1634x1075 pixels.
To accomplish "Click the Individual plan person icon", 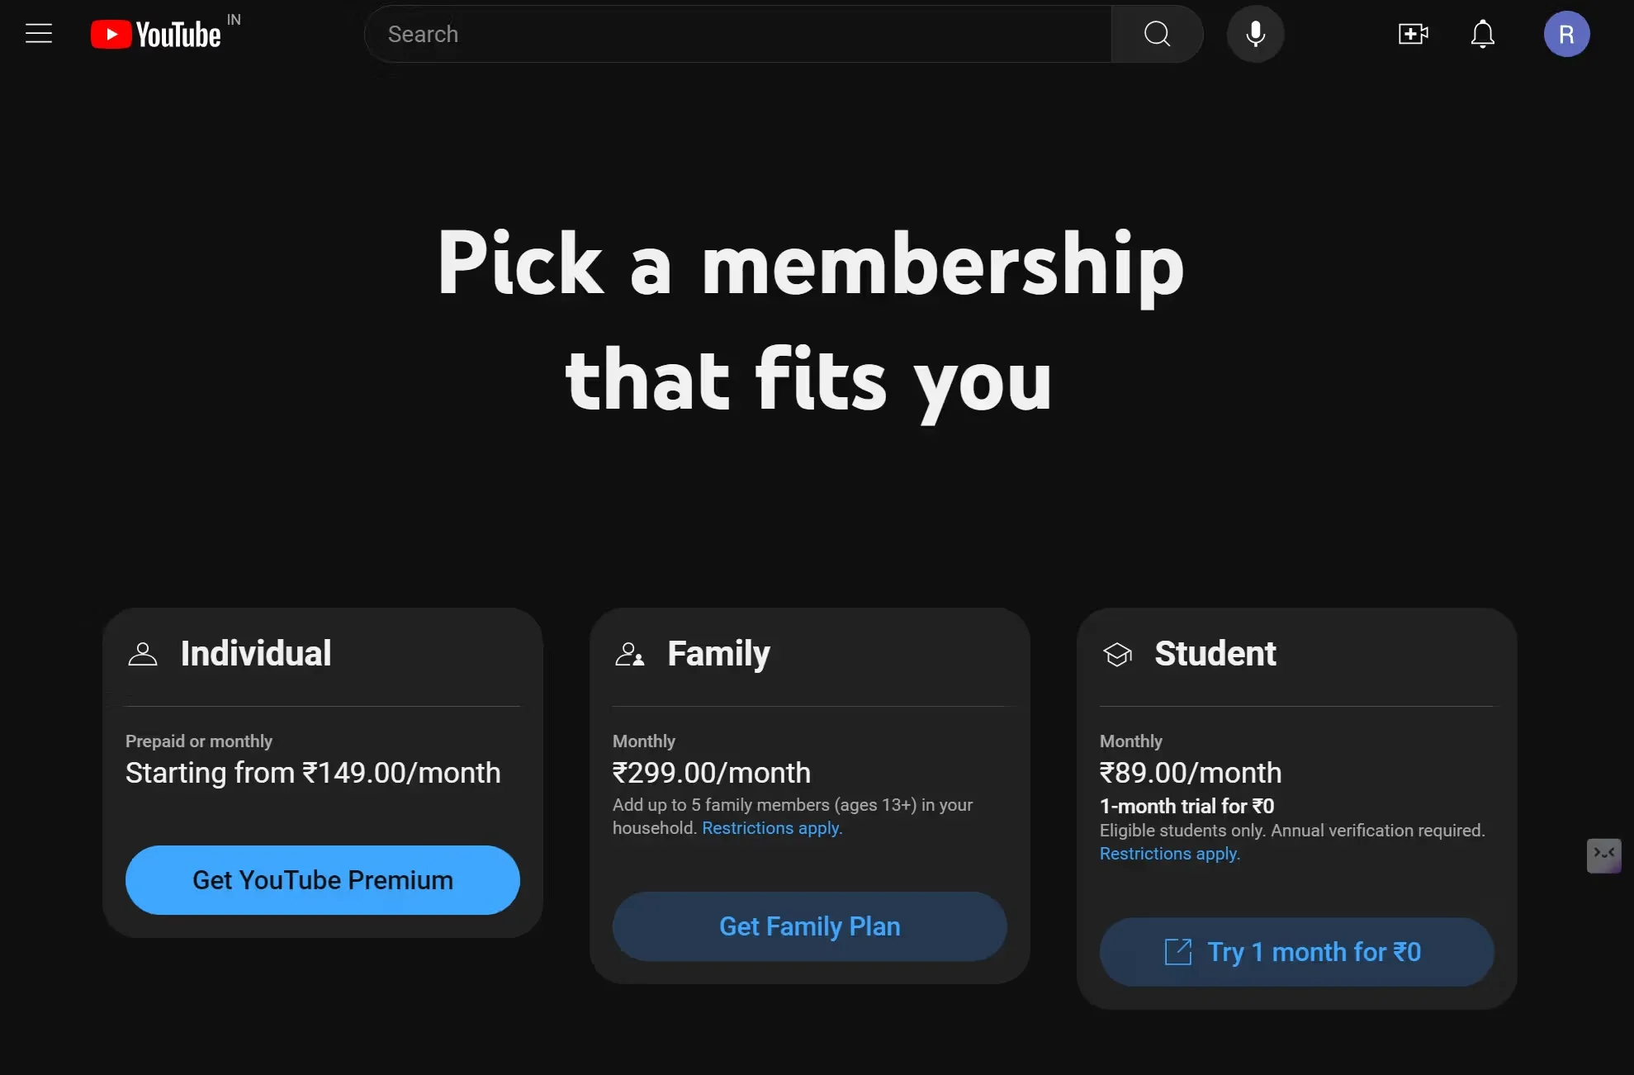I will click(143, 654).
